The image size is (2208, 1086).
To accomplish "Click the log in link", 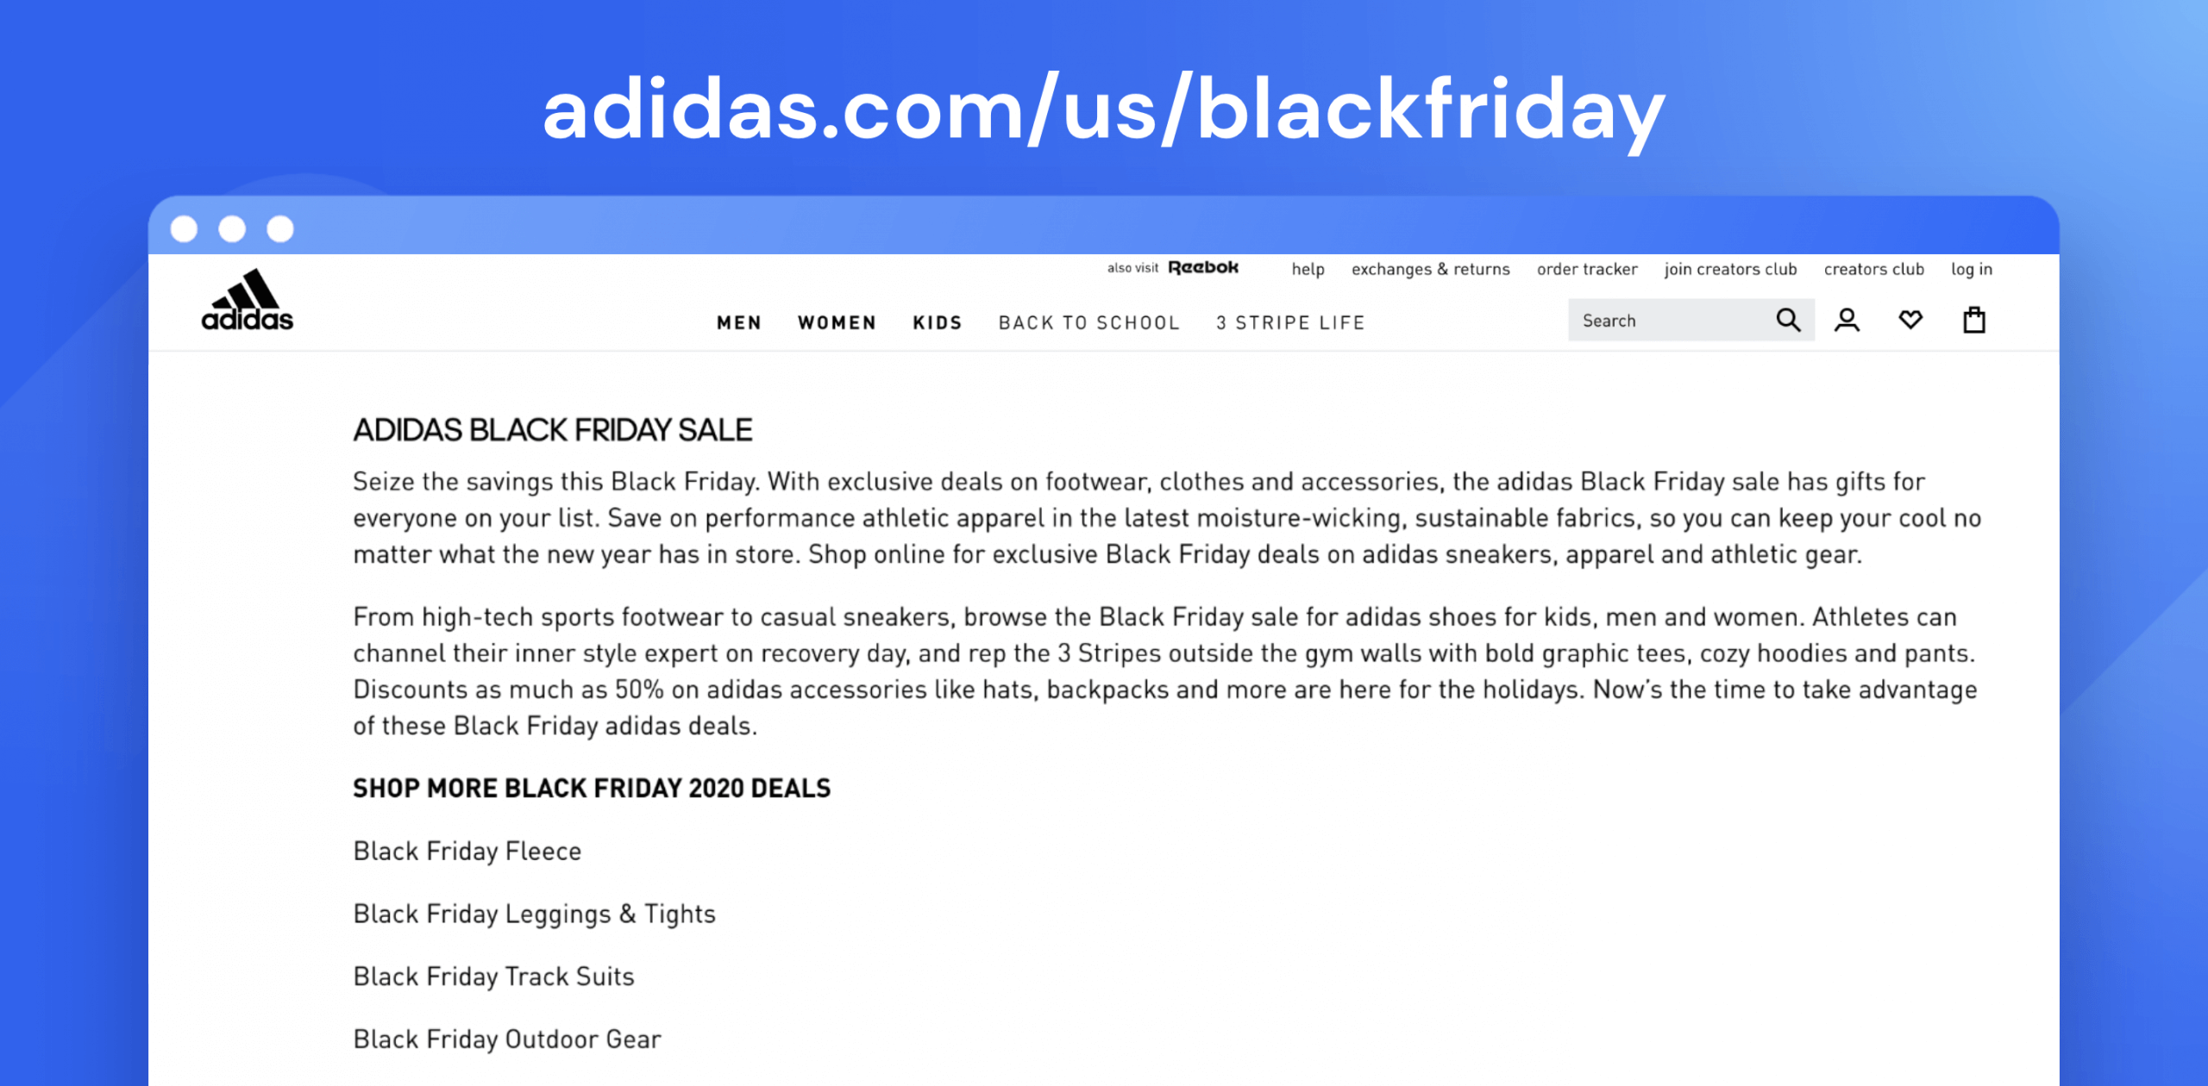I will coord(1972,269).
